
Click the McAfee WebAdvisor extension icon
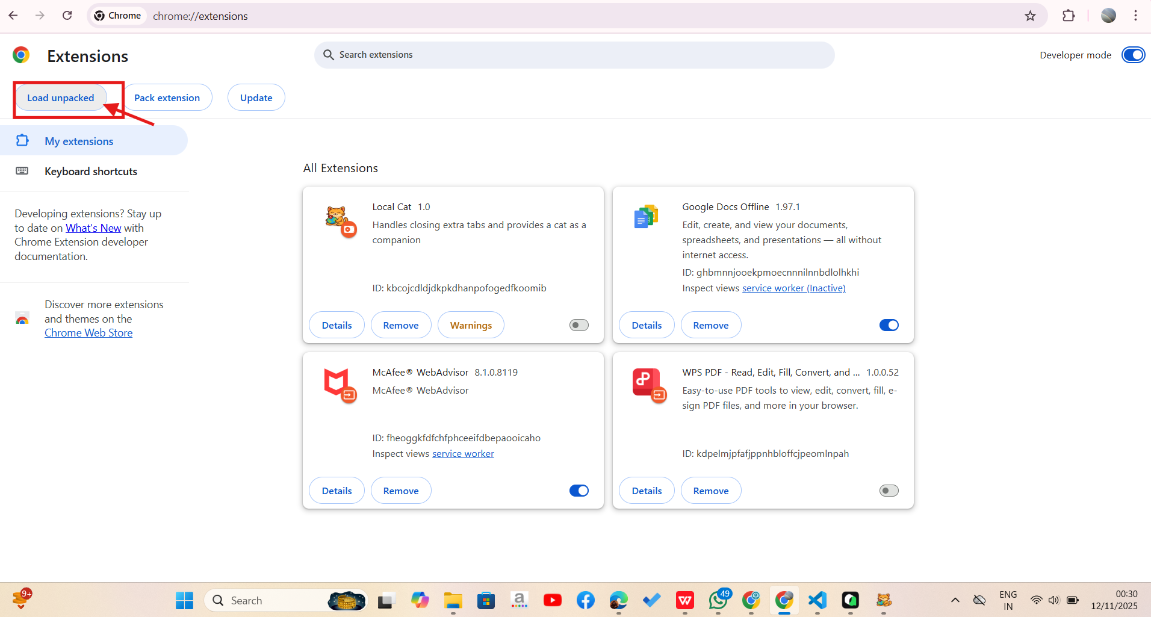click(339, 385)
